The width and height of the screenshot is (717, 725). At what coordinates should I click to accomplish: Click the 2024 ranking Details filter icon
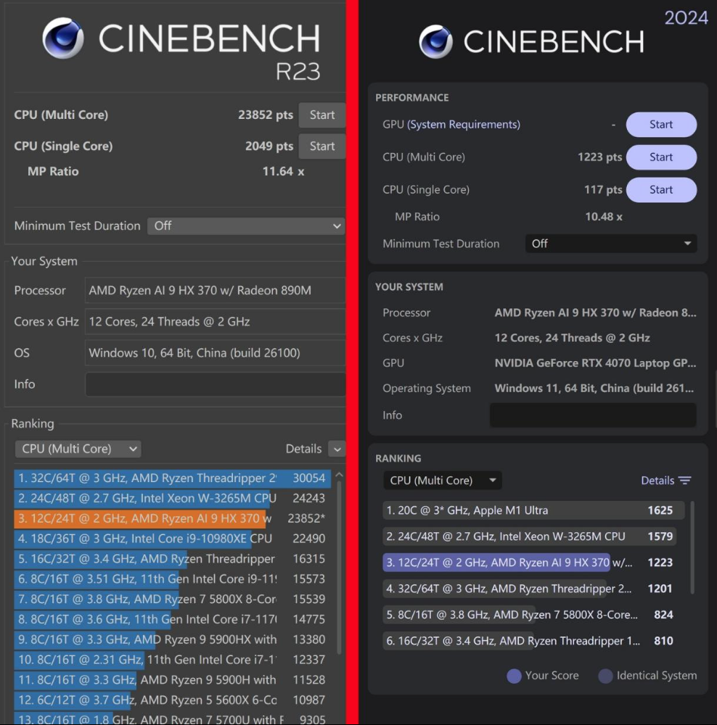684,481
